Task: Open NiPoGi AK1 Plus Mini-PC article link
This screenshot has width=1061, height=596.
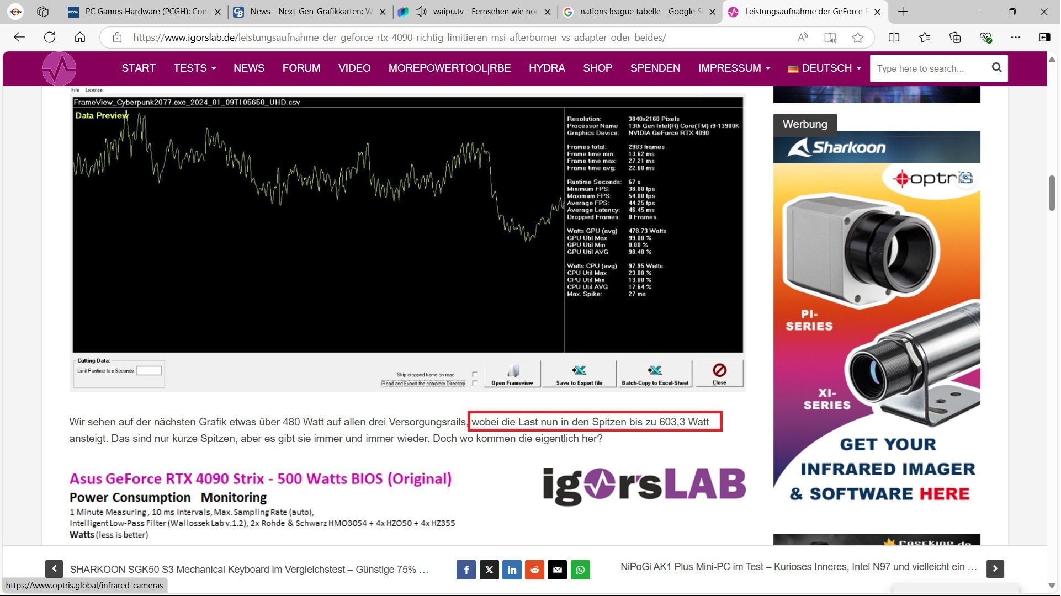Action: click(x=798, y=567)
